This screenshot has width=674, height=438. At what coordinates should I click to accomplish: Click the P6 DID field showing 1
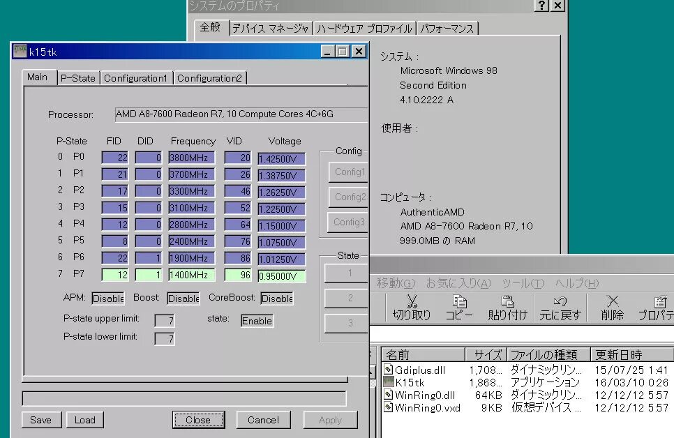pyautogui.click(x=149, y=258)
